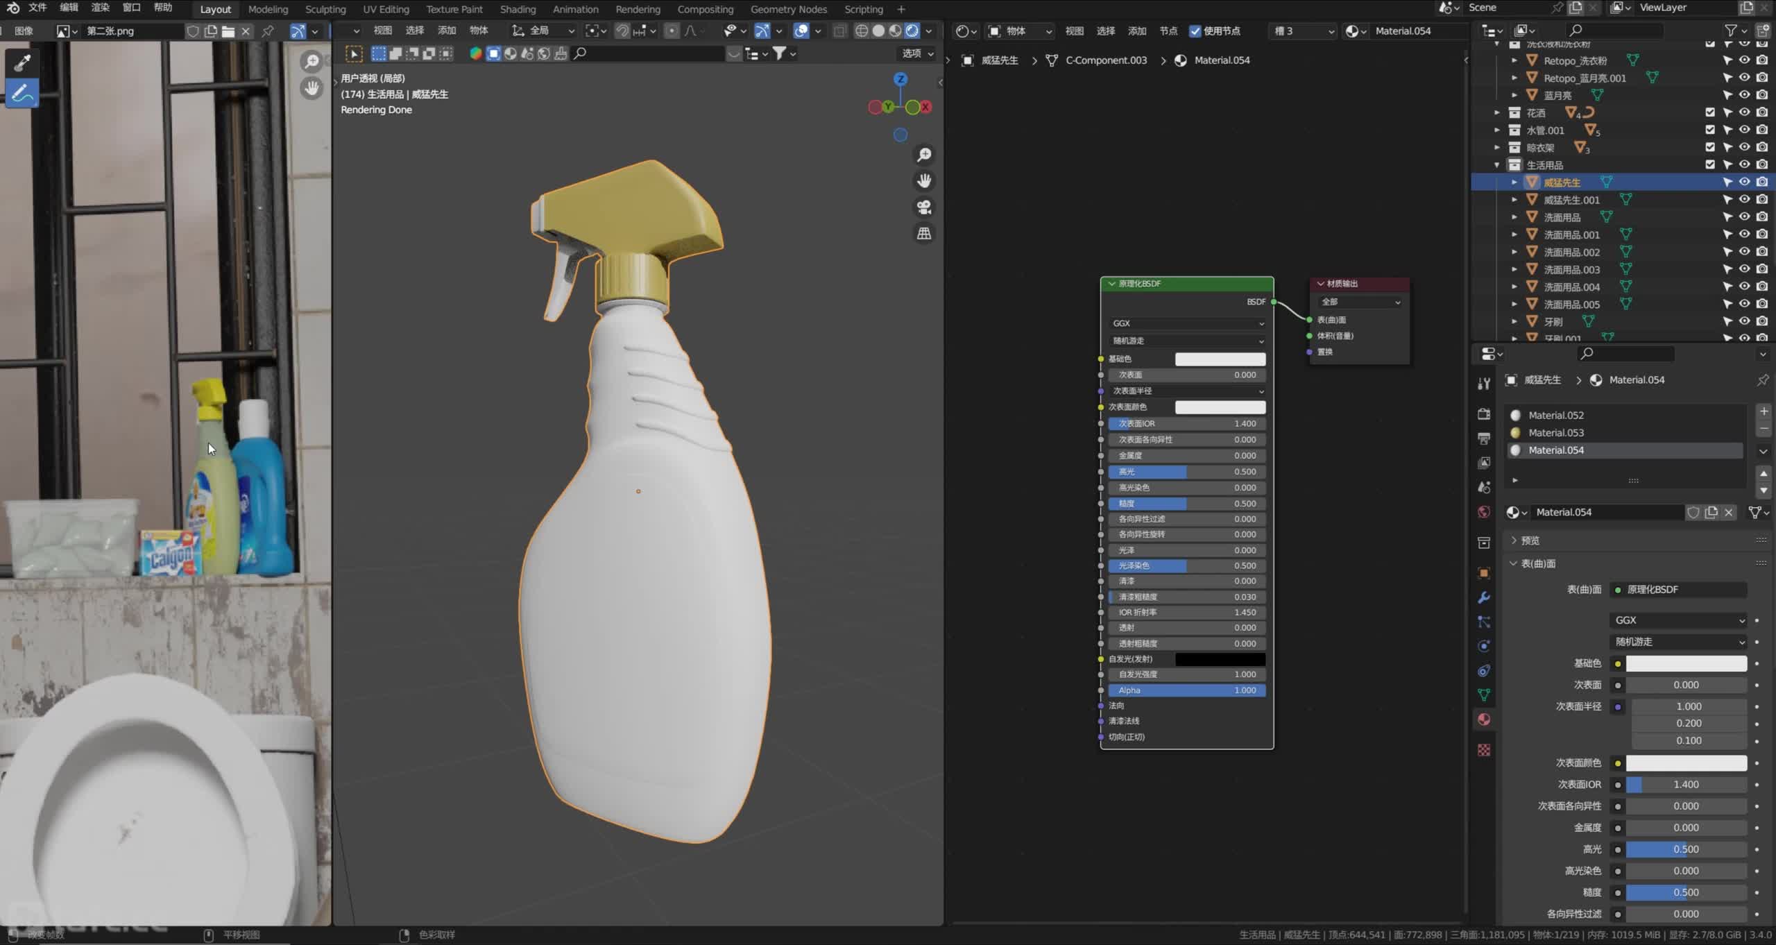
Task: Uncheck the 花洒 collection exclude checkbox
Action: [x=1710, y=112]
